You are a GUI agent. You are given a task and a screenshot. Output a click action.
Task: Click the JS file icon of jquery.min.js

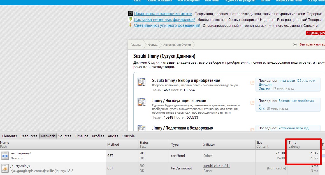click(5, 168)
